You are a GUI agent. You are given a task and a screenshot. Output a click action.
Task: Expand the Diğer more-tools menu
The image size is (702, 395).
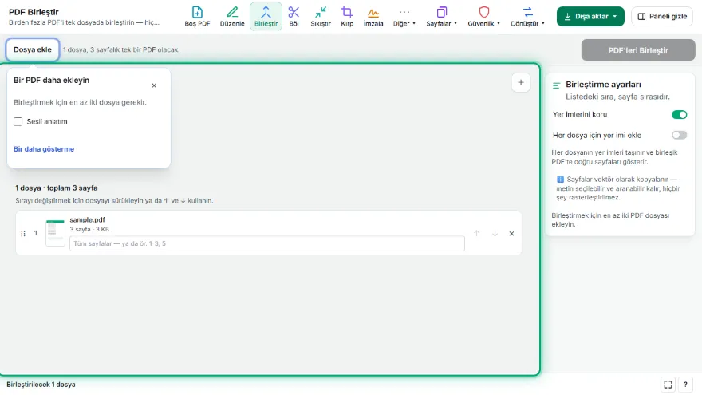click(x=404, y=17)
